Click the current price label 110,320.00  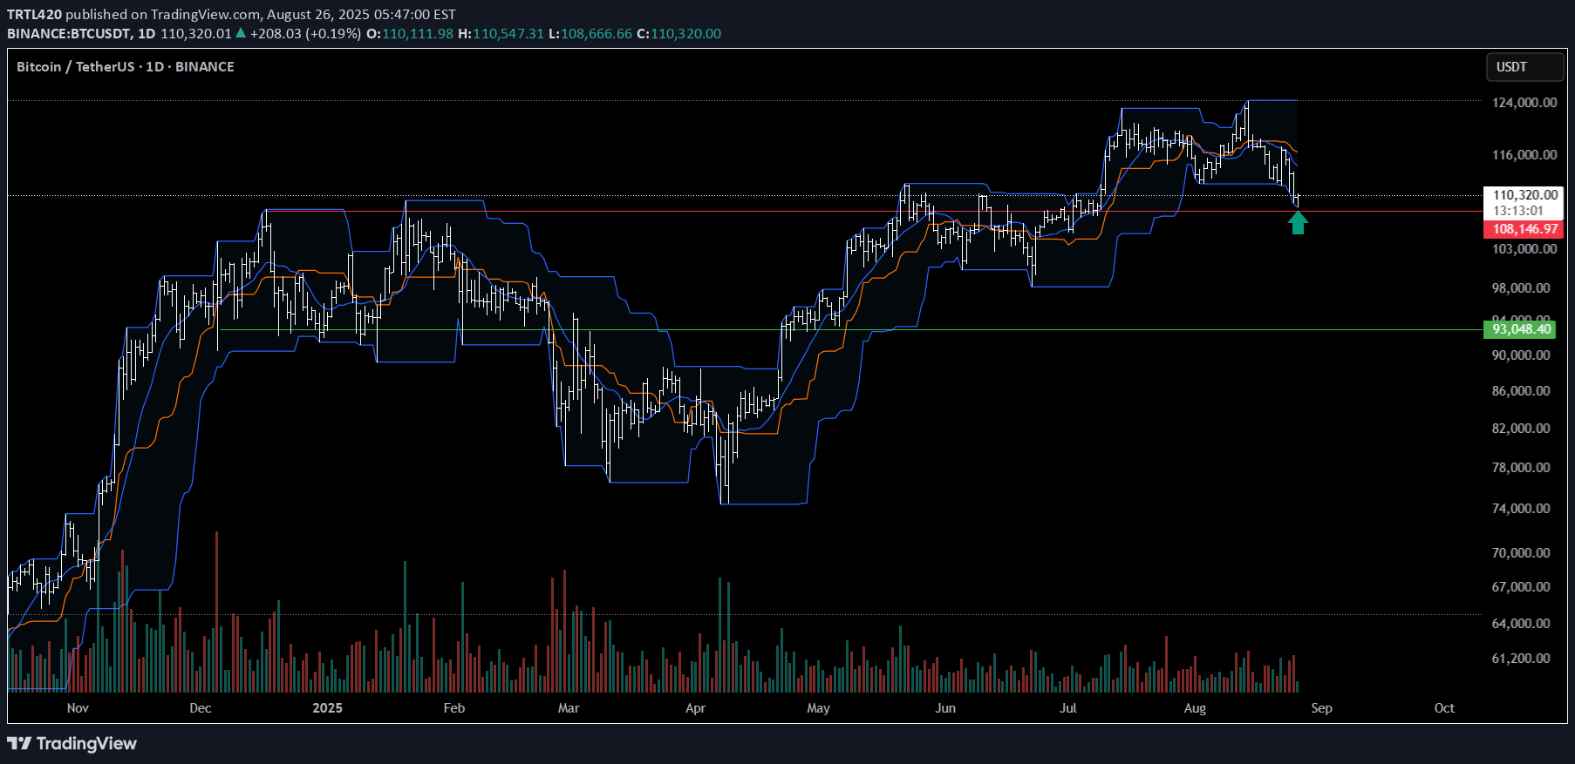pyautogui.click(x=1524, y=195)
